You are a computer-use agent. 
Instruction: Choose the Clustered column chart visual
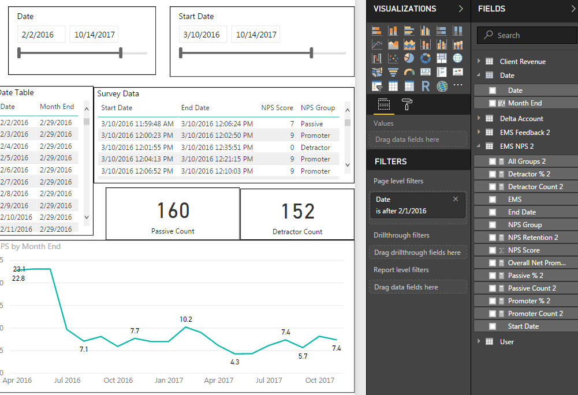tap(426, 31)
